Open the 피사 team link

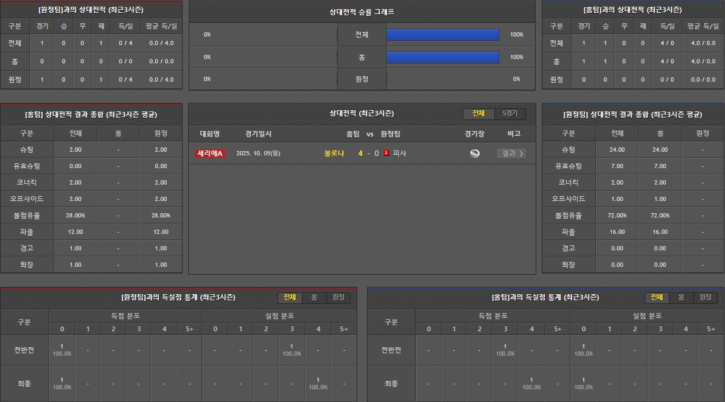pos(400,153)
